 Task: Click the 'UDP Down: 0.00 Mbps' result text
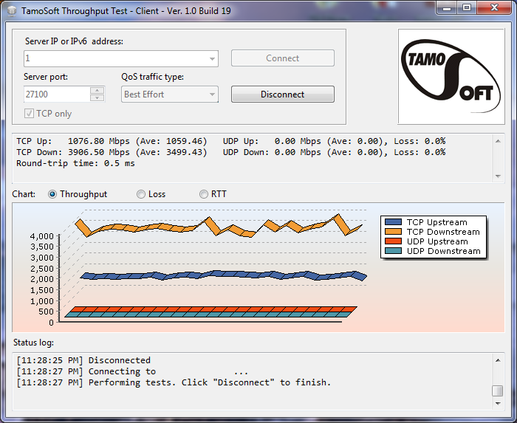point(272,152)
